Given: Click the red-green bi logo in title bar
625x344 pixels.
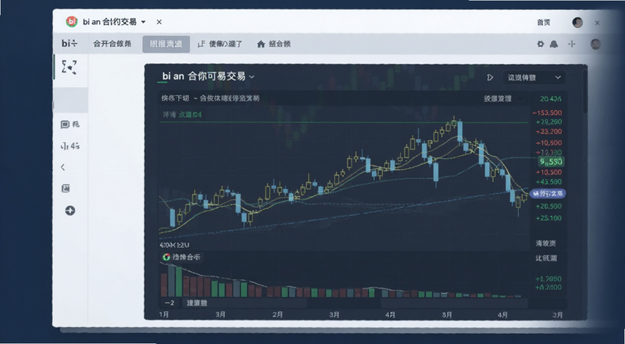Looking at the screenshot, I should [x=72, y=22].
